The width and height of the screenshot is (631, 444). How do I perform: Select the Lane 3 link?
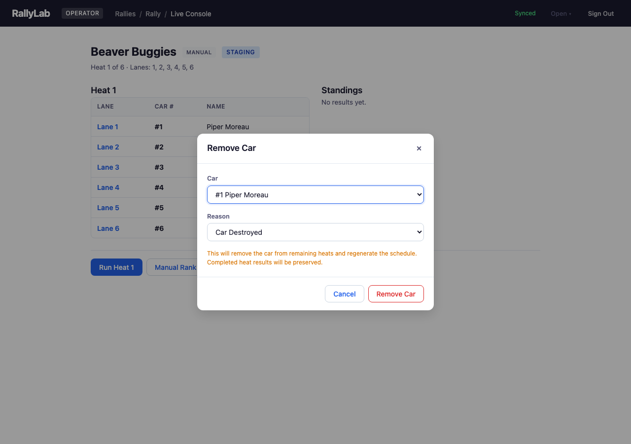pyautogui.click(x=108, y=167)
